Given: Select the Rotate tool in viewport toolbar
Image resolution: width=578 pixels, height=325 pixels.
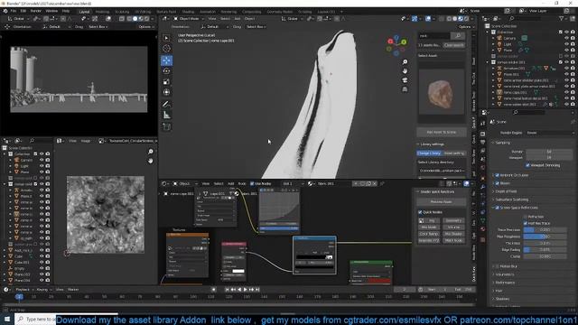Looking at the screenshot, I should [166, 71].
